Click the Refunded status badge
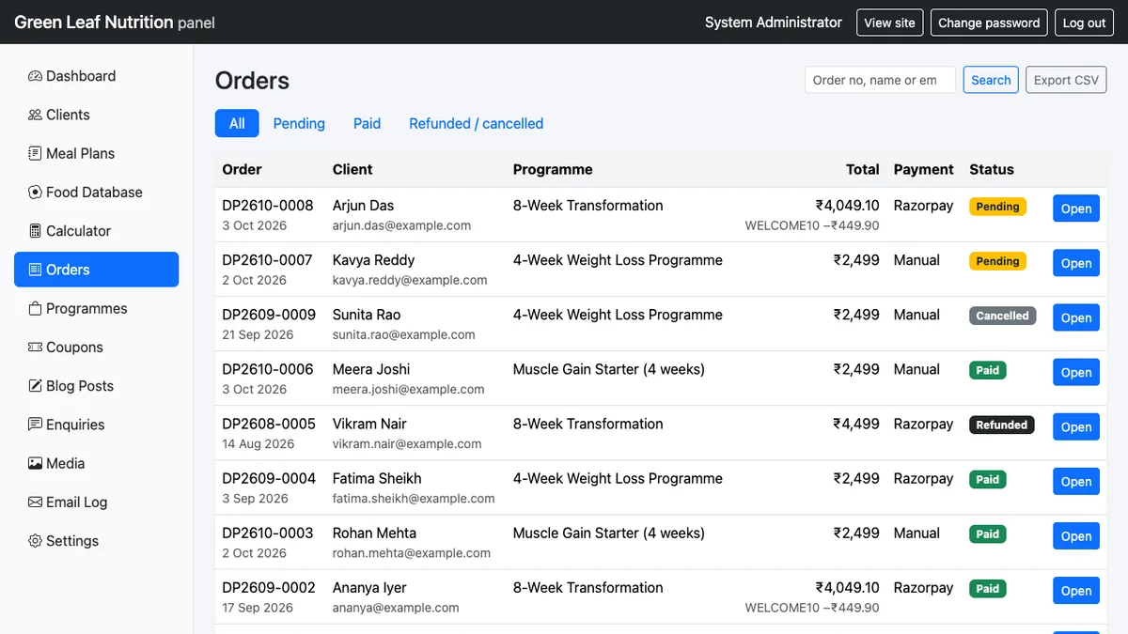This screenshot has width=1128, height=634. [x=1001, y=425]
